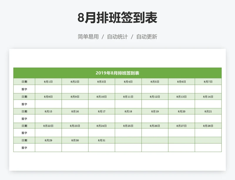Click the 签字 label under the 8月1日 row

(24, 89)
